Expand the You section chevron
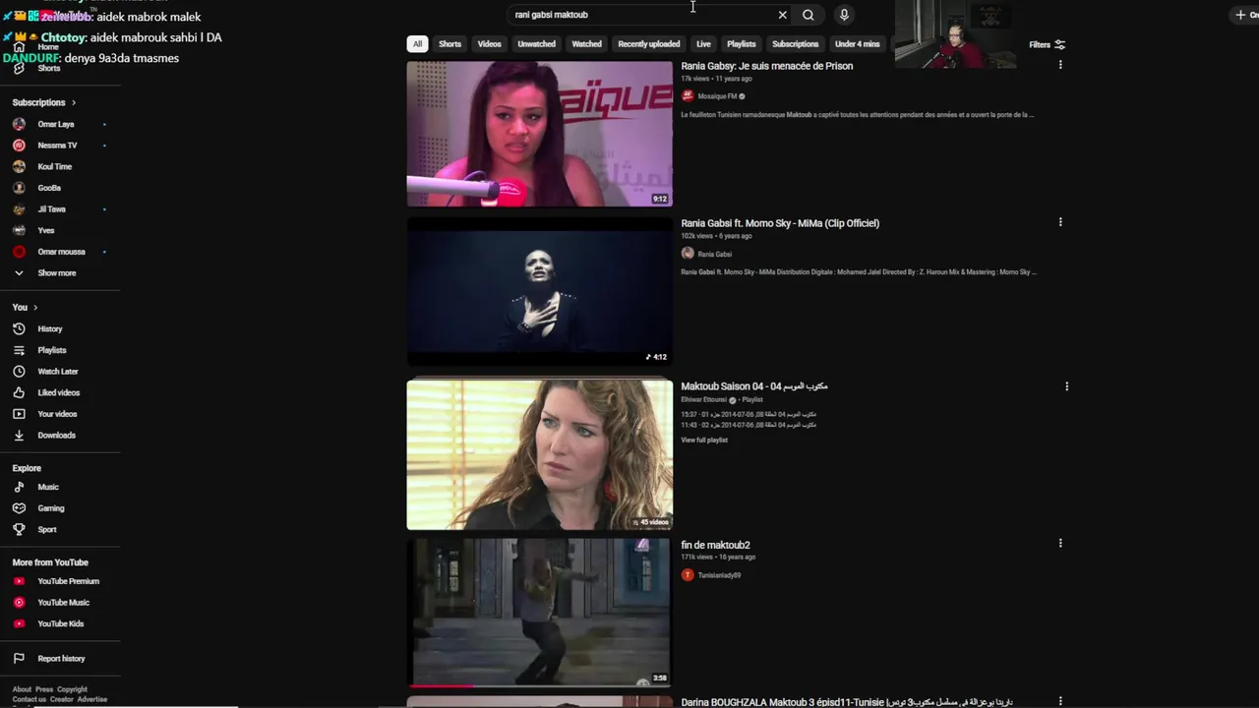 [x=35, y=308]
